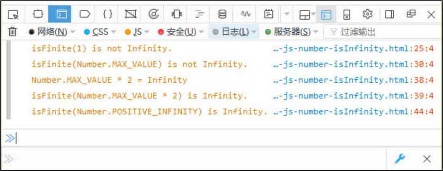This screenshot has height=171, width=443.
Task: Expand the 日志(L) filter dropdown arrow
Action: point(253,32)
